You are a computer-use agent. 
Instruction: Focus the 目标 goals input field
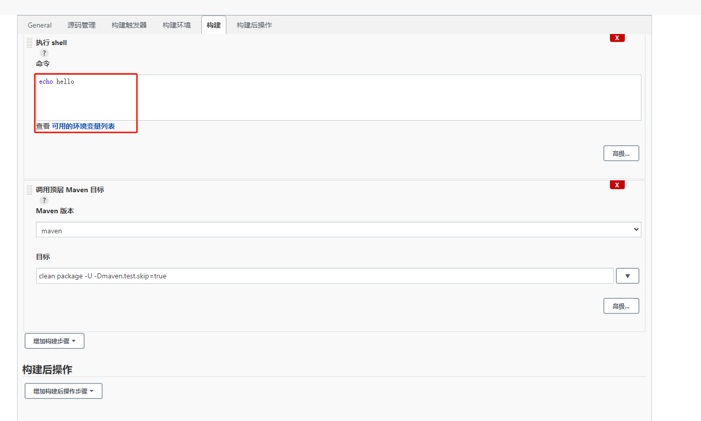[324, 276]
